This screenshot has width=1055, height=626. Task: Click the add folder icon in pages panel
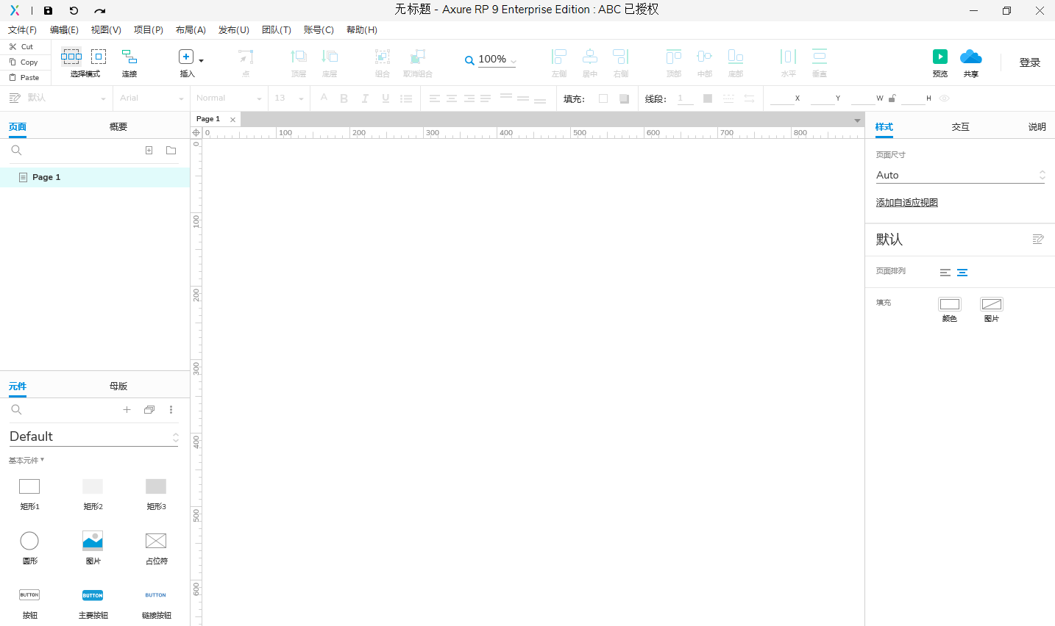click(171, 151)
